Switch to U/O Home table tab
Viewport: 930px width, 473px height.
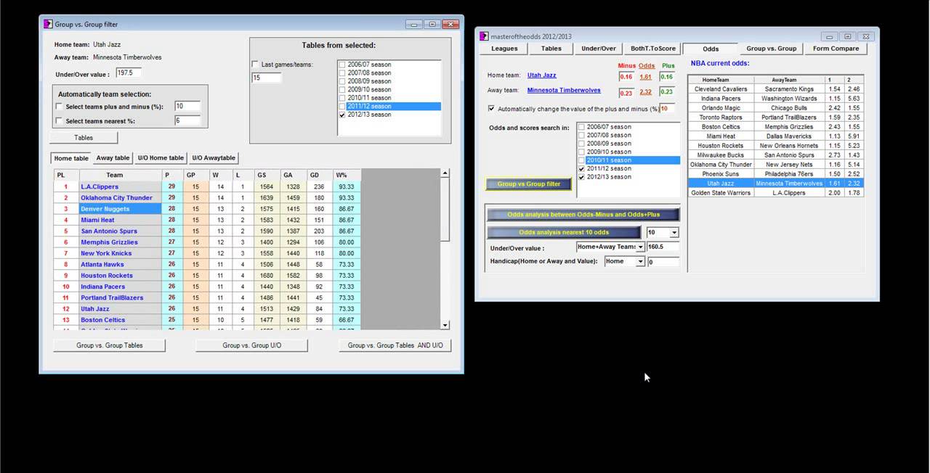[161, 158]
